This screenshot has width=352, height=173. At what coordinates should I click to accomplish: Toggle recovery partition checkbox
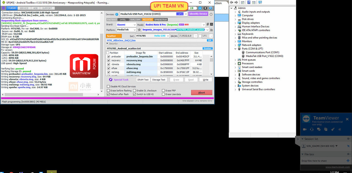(109, 60)
